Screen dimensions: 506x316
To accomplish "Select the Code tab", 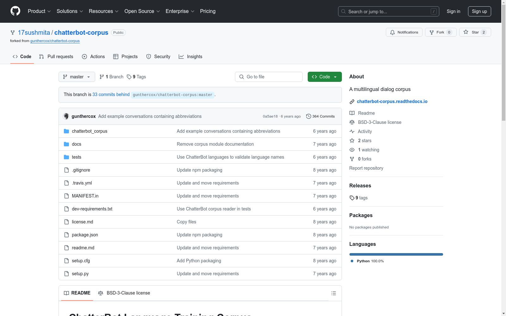I will pos(22,57).
